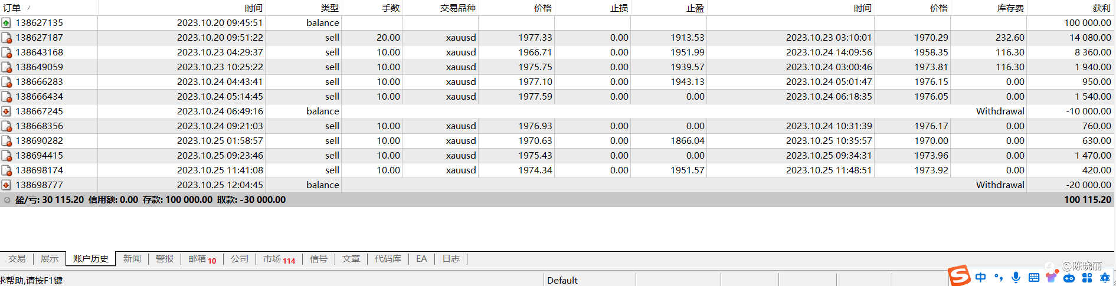Open the Sogou soft keyboard icon

click(1033, 277)
